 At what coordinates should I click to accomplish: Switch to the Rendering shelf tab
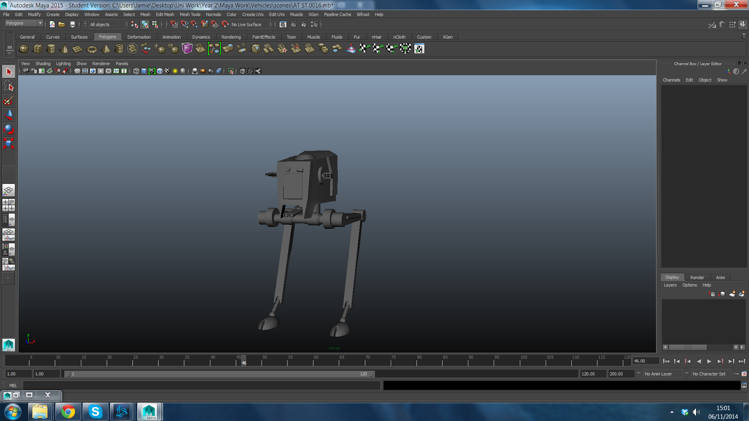[231, 37]
